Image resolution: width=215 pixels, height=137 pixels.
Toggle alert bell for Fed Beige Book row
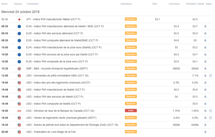pyautogui.click(x=205, y=132)
